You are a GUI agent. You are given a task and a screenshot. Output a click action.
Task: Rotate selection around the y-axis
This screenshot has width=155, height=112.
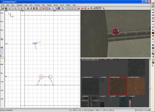click(19, 8)
